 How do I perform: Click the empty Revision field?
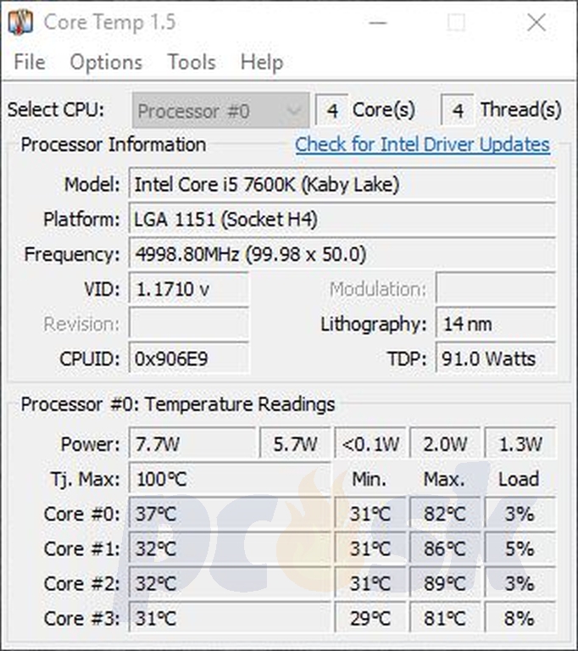tap(189, 324)
